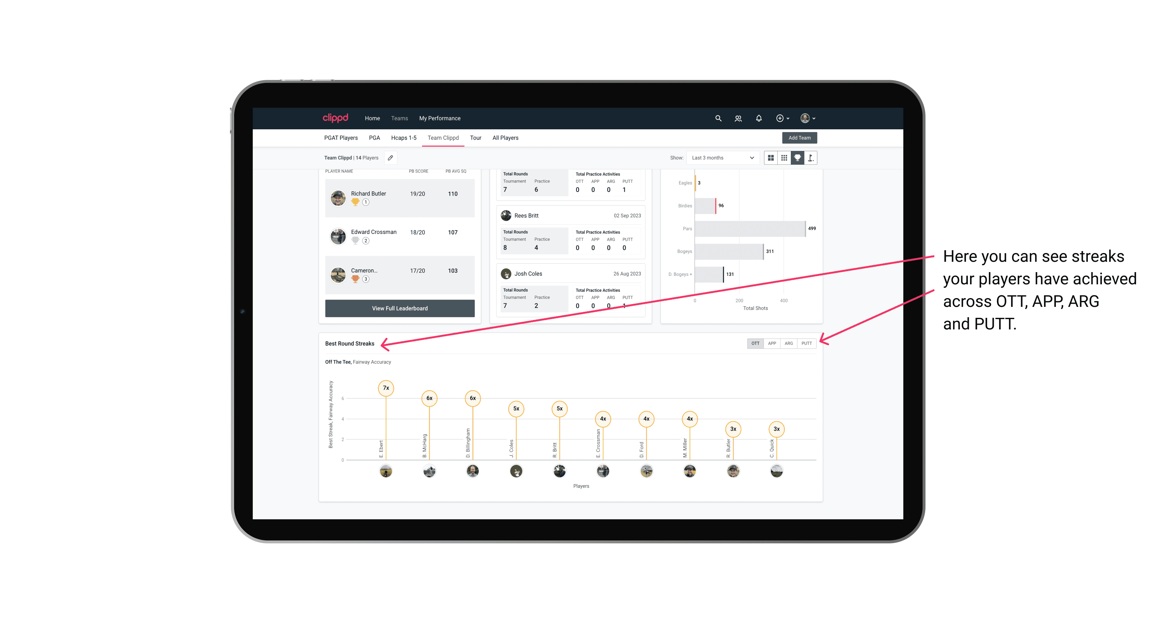Switch to the Tour tab
Image resolution: width=1153 pixels, height=620 pixels.
(475, 137)
